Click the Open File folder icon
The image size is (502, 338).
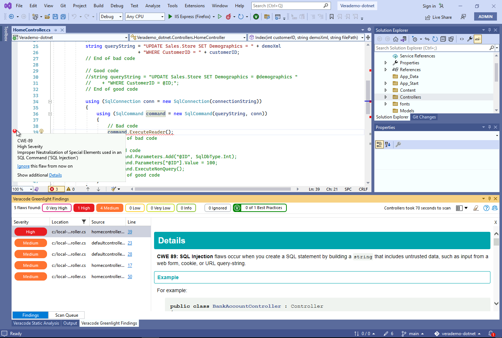point(47,17)
